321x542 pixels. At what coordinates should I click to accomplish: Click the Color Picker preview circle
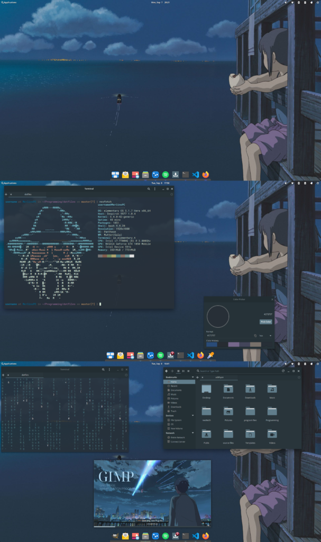(x=218, y=317)
